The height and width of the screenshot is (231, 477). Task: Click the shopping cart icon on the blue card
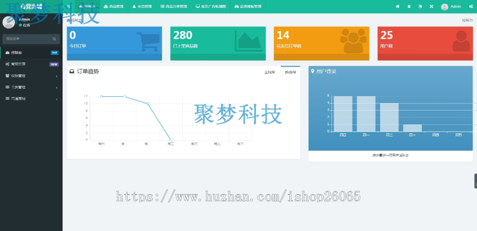coord(148,41)
